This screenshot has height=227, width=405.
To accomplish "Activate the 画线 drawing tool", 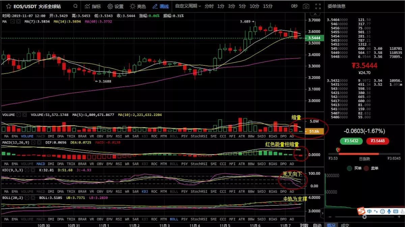I will 161,6.
